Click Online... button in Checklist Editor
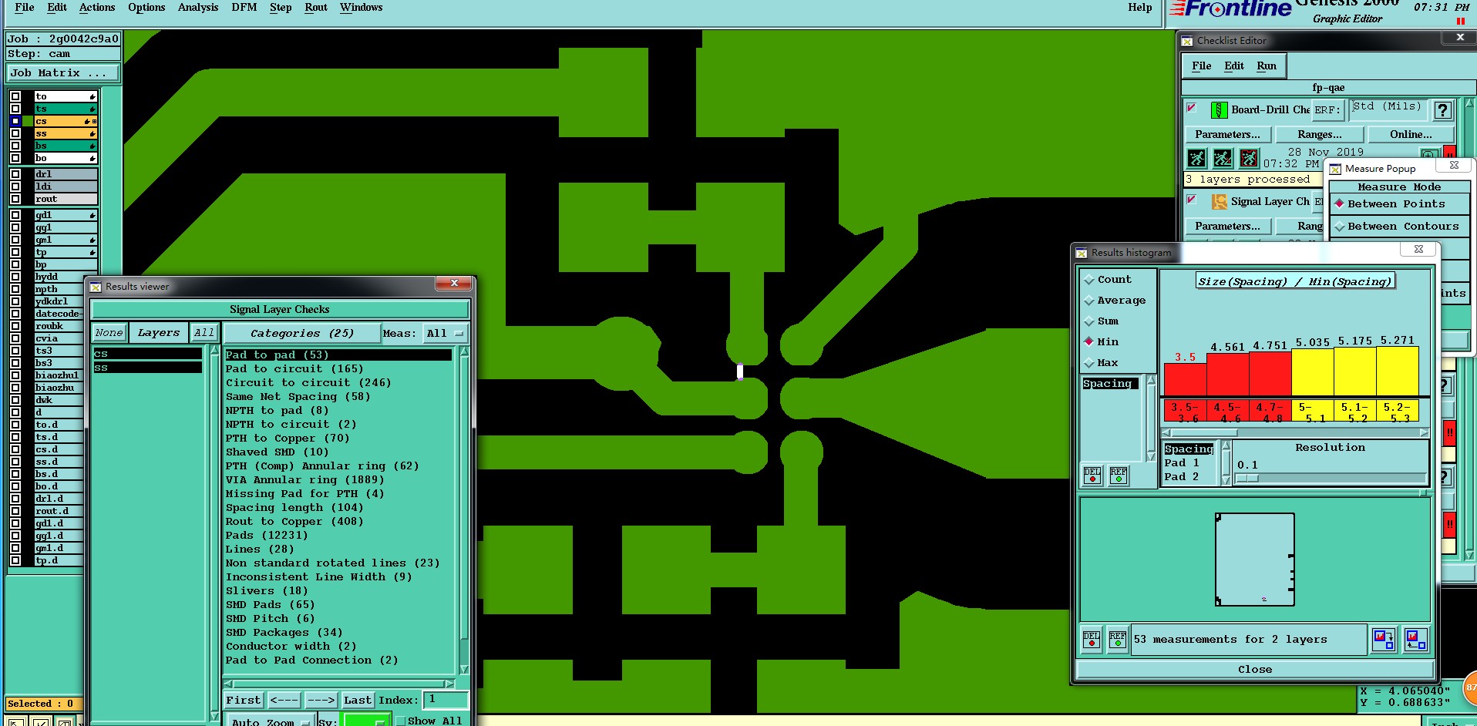Image resolution: width=1477 pixels, height=726 pixels. point(1411,135)
